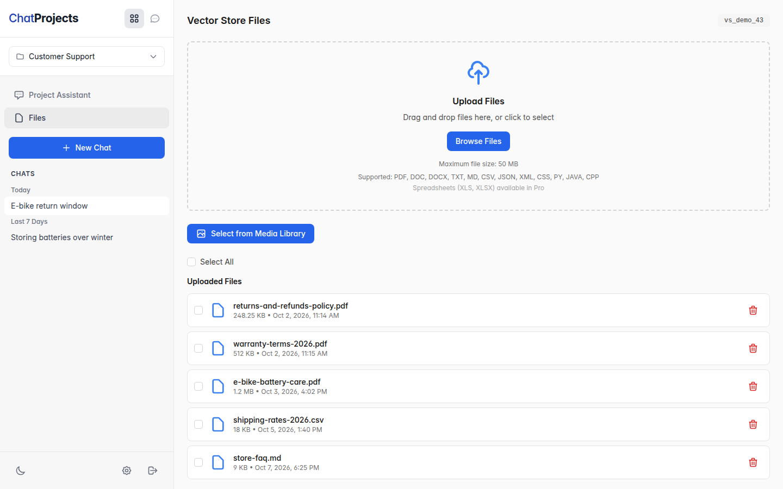Delete shipping-rates-2026.csv with trash icon
Image resolution: width=783 pixels, height=489 pixels.
coord(753,424)
